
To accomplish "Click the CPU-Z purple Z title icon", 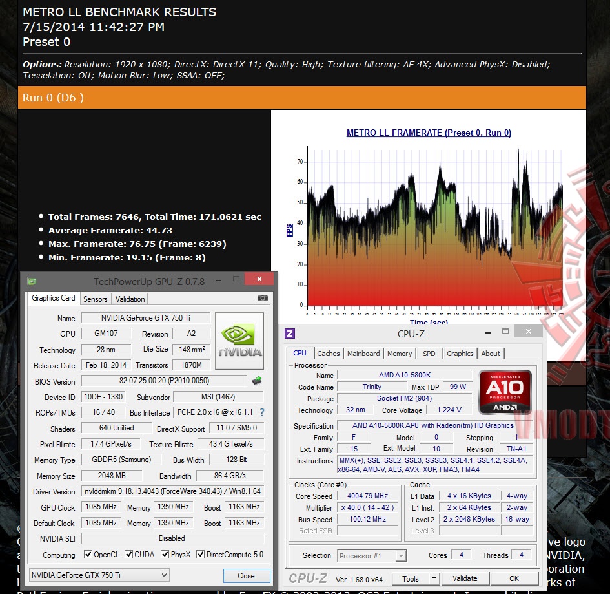I will point(290,334).
